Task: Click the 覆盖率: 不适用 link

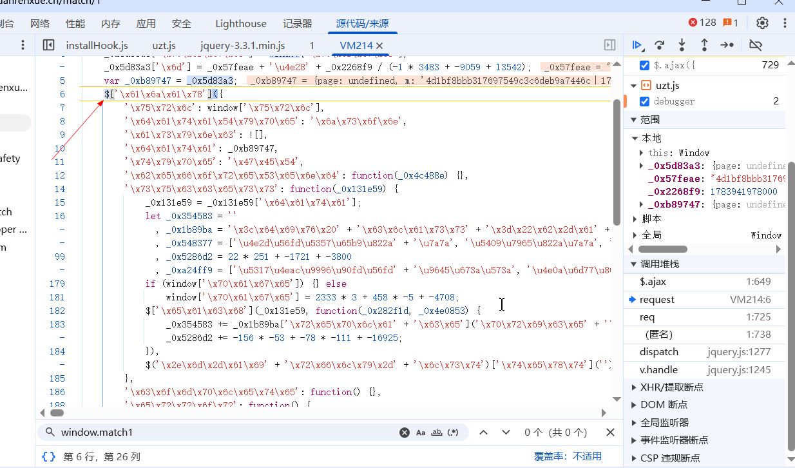Action: 568,456
